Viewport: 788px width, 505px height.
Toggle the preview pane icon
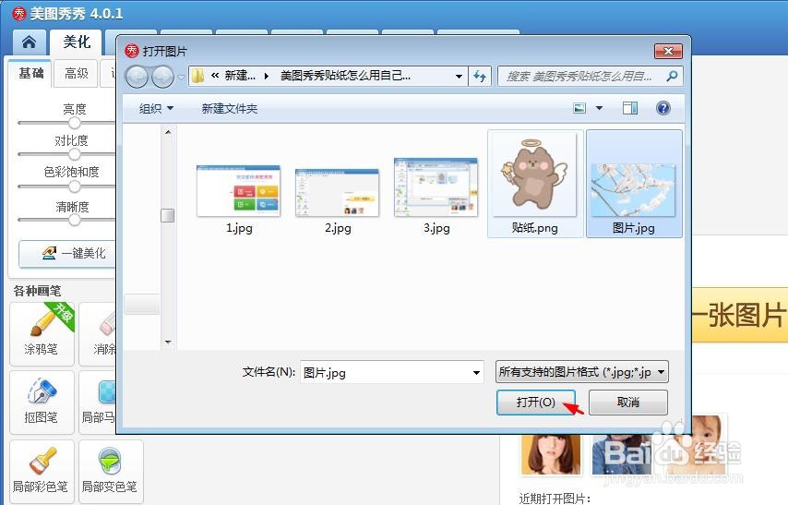click(629, 108)
